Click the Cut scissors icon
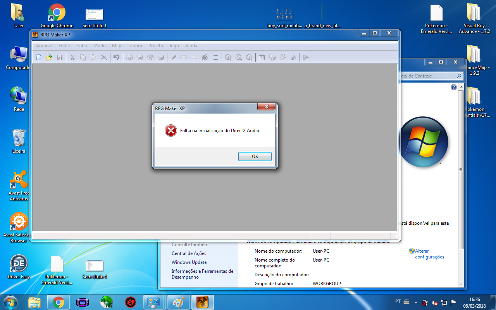The height and width of the screenshot is (310, 496). (72, 57)
